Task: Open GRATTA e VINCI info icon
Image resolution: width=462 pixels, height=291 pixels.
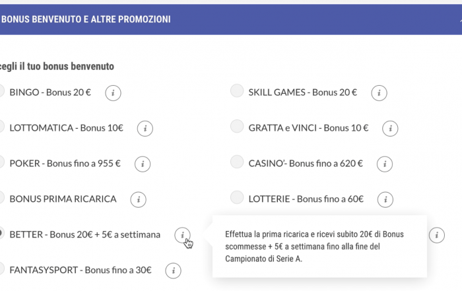Action: tap(391, 129)
